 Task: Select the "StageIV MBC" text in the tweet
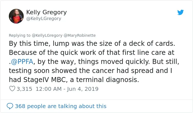coord(44,80)
